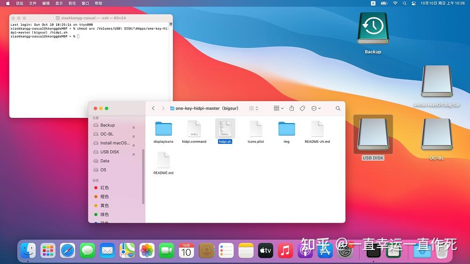
Task: Select the OC-BL desktop drive
Action: coord(437,134)
